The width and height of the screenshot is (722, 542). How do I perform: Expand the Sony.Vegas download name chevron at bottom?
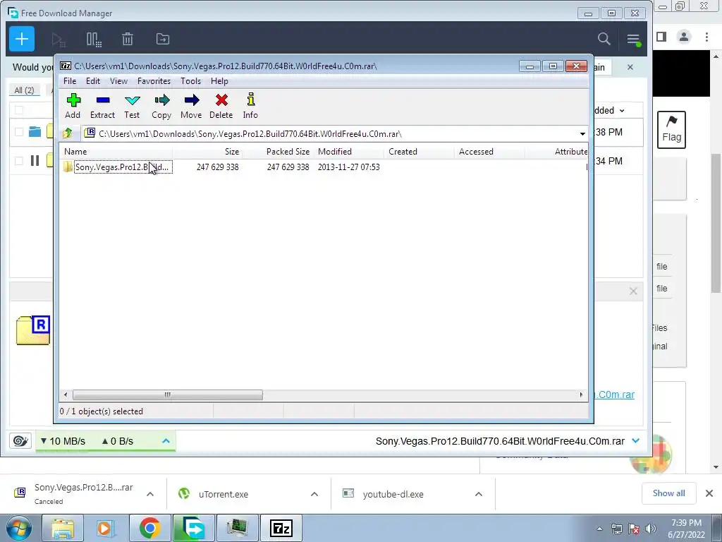[636, 441]
